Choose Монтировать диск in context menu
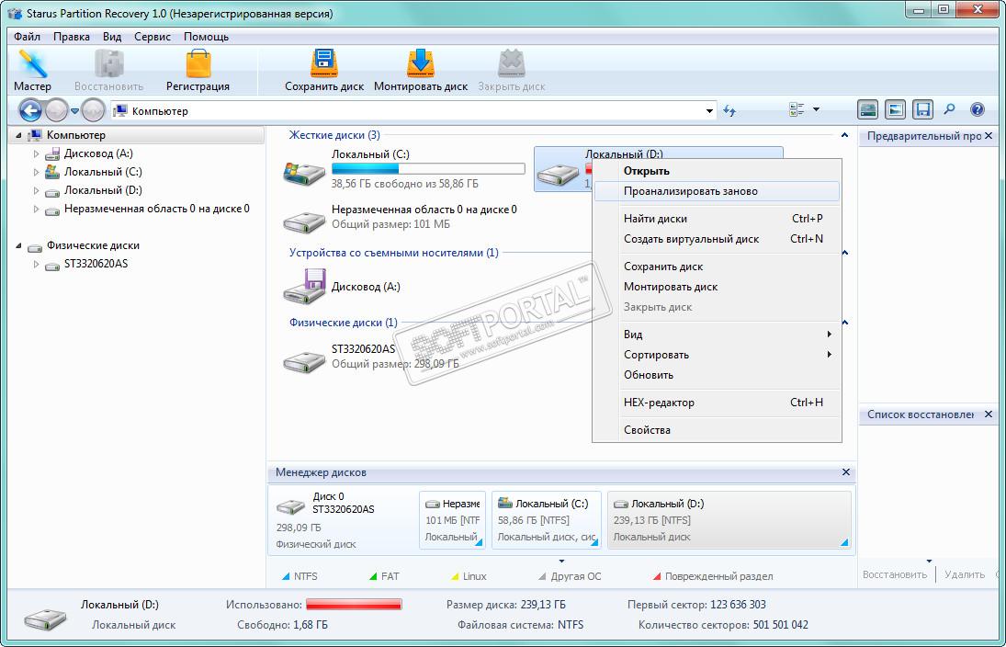The width and height of the screenshot is (1006, 647). click(x=717, y=286)
